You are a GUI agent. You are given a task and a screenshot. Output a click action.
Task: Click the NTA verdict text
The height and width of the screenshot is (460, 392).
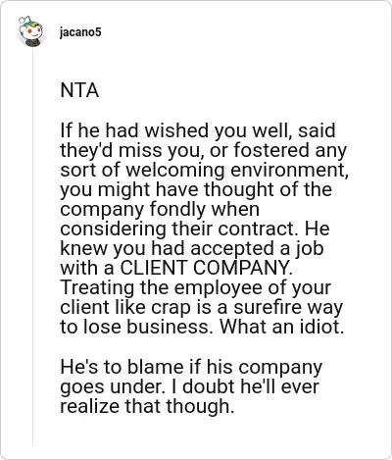(79, 90)
